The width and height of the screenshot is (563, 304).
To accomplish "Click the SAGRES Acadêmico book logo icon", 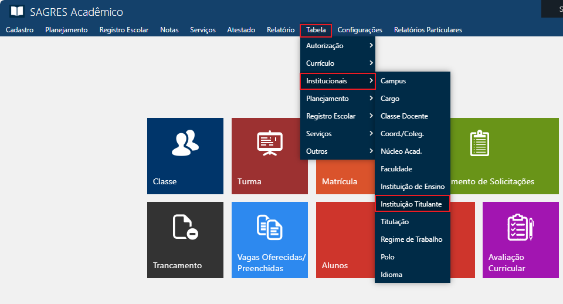I will 17,12.
